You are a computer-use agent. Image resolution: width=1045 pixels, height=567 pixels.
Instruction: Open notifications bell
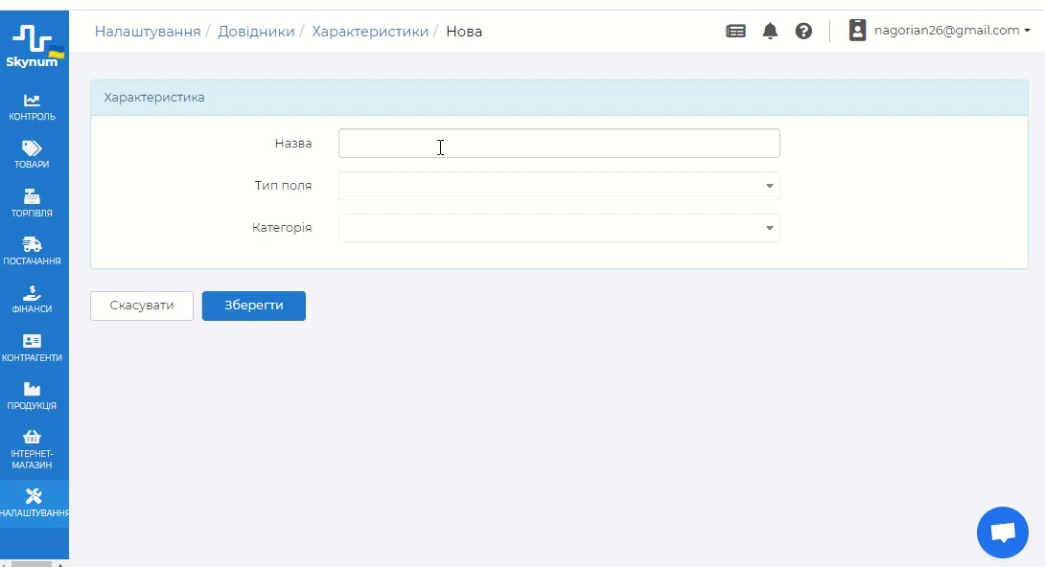tap(770, 31)
